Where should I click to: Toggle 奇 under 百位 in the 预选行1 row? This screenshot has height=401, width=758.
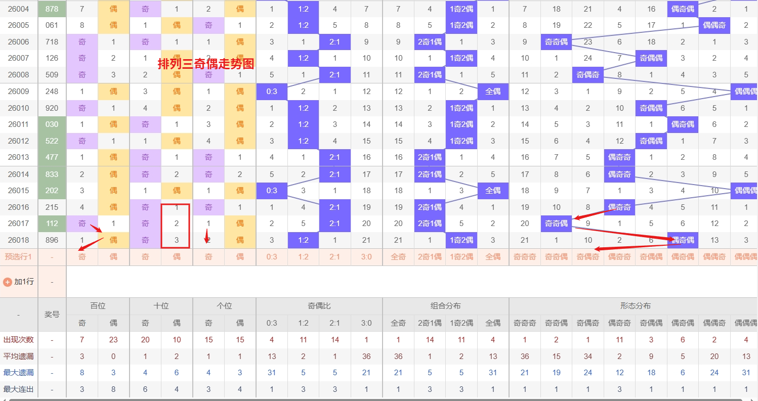82,257
